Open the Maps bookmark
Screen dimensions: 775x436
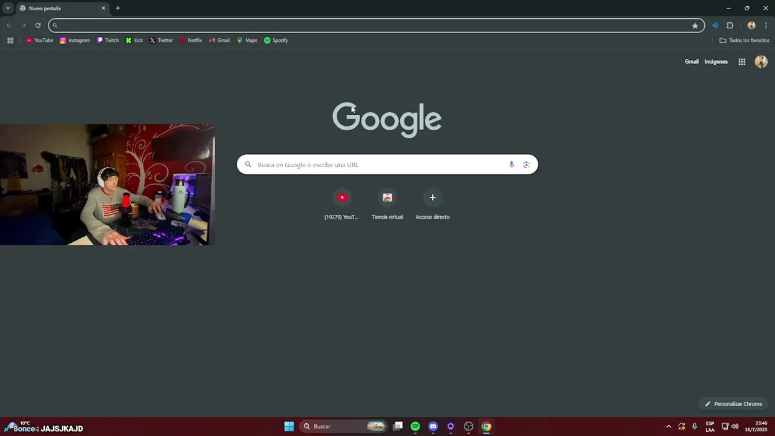(x=247, y=41)
